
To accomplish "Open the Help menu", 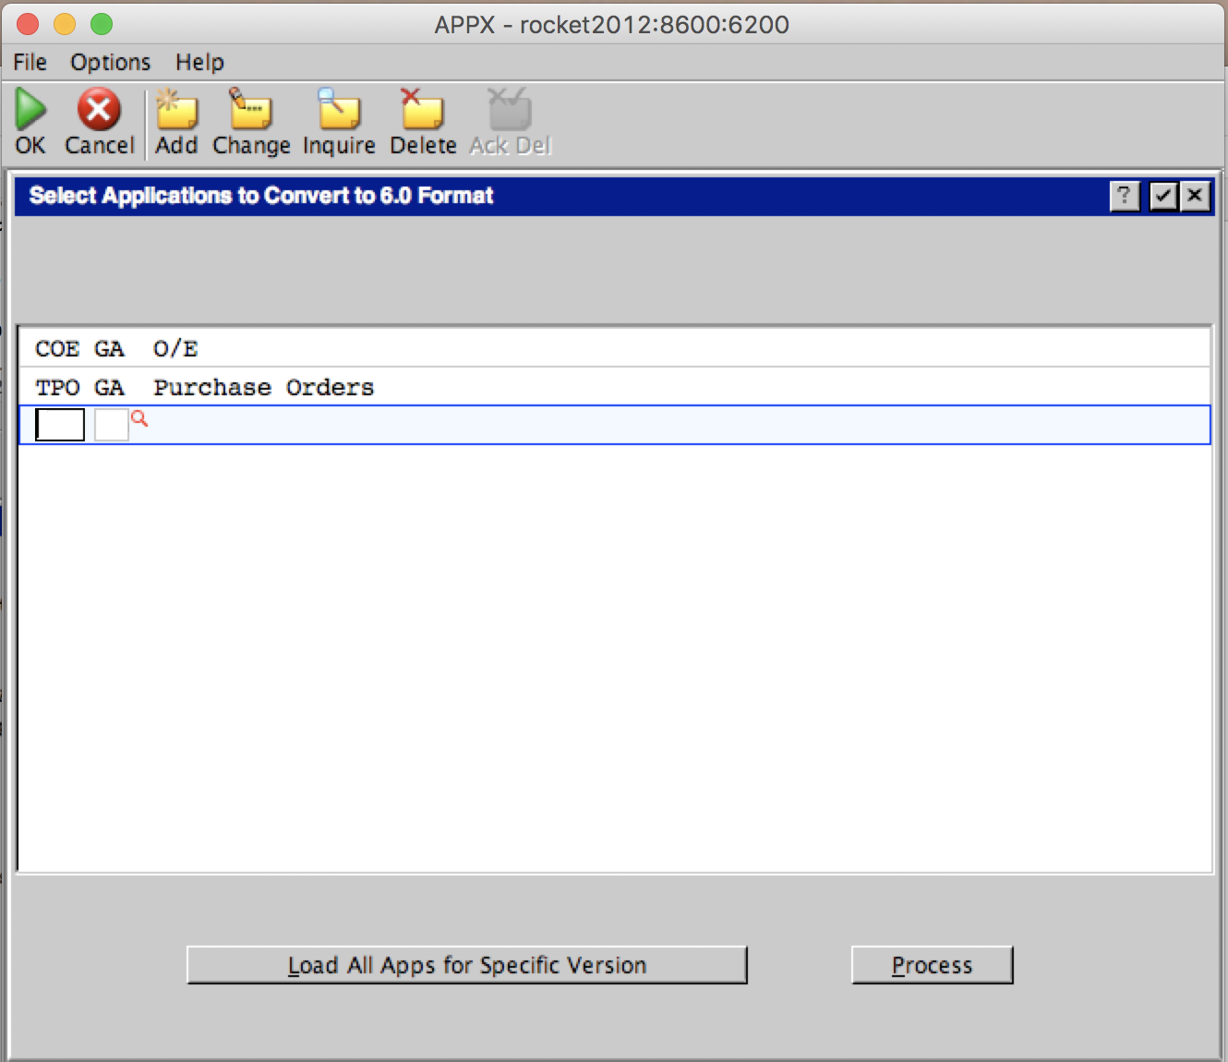I will coord(199,62).
